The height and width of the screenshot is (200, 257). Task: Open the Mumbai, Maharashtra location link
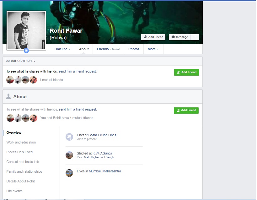[105, 171]
